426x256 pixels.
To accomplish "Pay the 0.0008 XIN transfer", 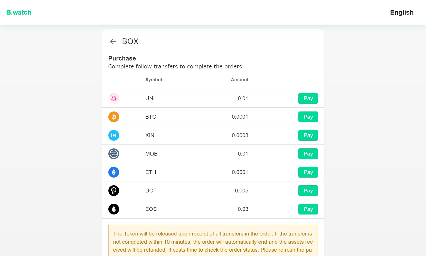I will [308, 135].
